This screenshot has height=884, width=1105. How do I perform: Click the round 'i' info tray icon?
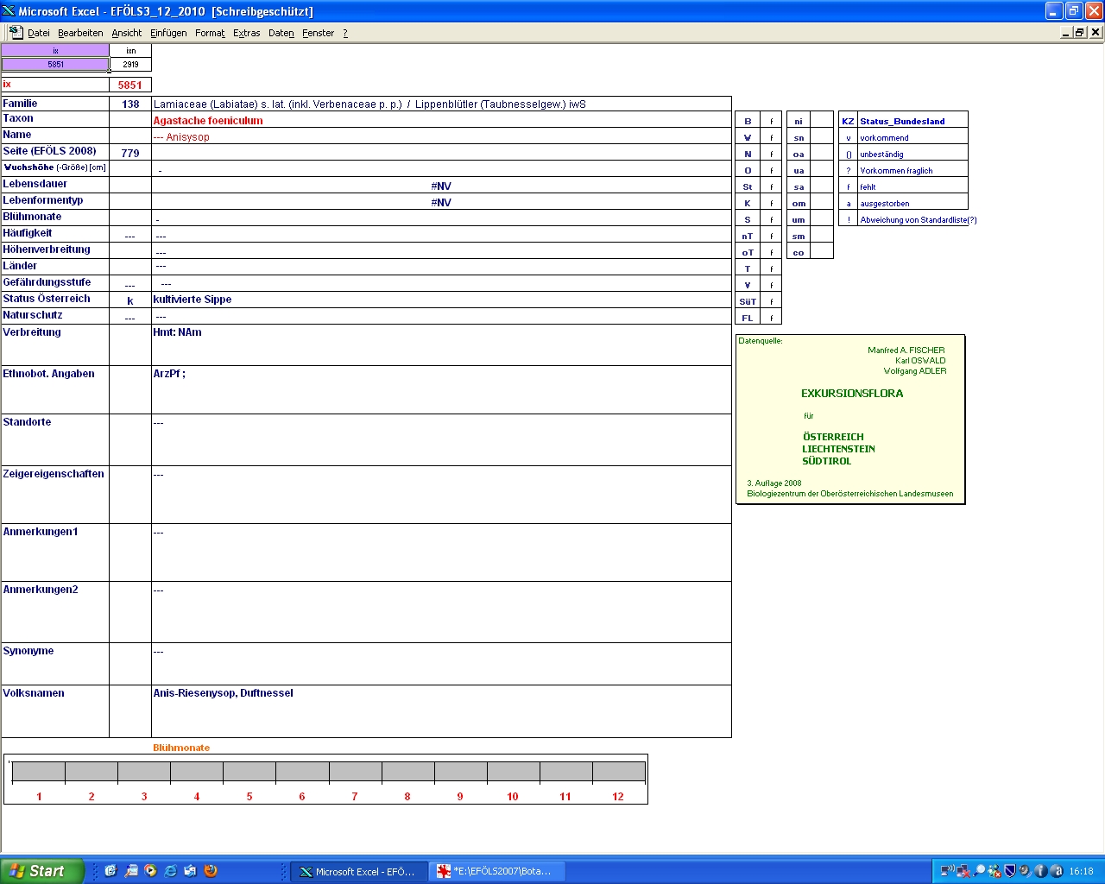[1040, 871]
